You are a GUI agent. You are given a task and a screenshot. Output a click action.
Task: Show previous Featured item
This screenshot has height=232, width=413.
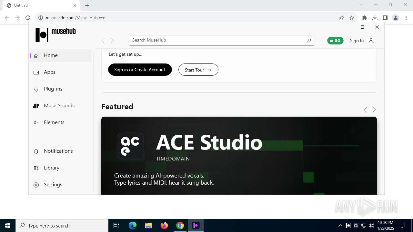coord(365,110)
